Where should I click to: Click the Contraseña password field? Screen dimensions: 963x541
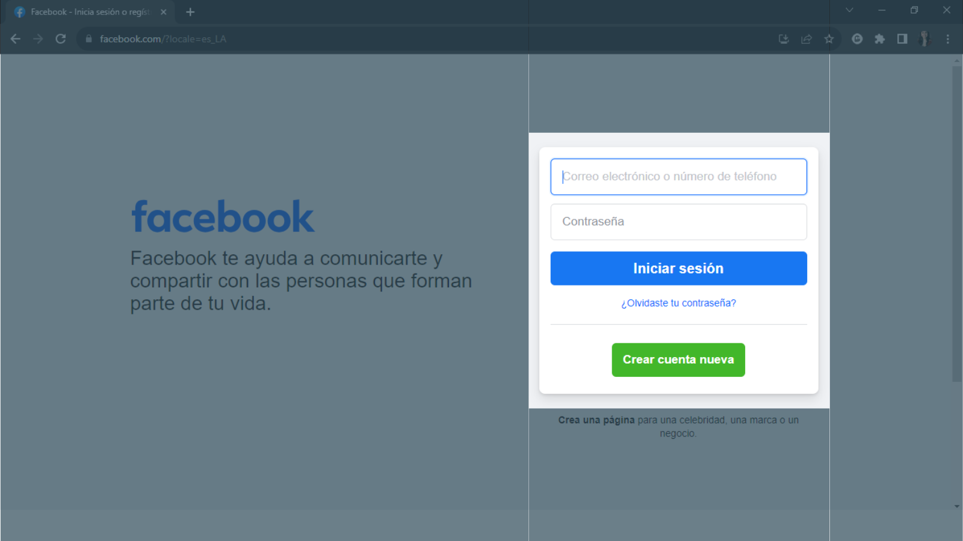(678, 222)
